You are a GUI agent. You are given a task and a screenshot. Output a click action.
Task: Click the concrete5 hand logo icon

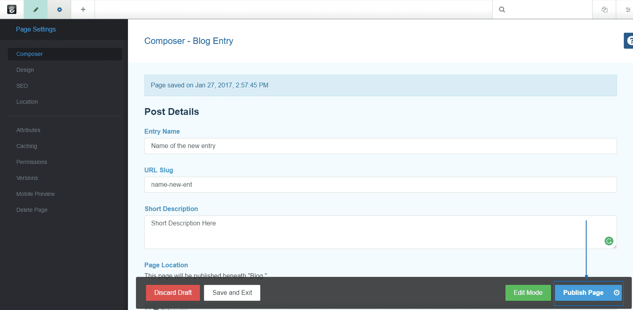tap(12, 9)
